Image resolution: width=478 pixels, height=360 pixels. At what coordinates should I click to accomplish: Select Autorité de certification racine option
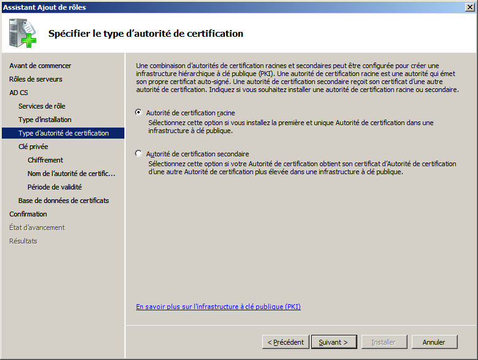pos(138,113)
